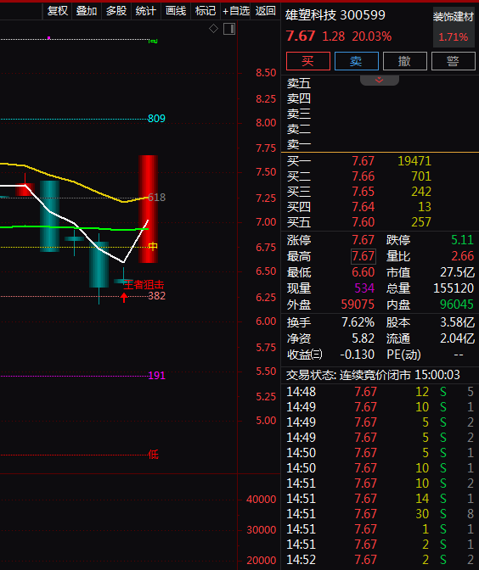
Task: Click the 买一 volume 19471
Action: point(414,161)
